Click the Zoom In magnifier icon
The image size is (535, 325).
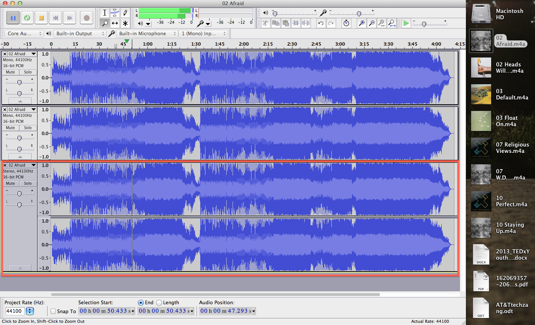point(361,23)
